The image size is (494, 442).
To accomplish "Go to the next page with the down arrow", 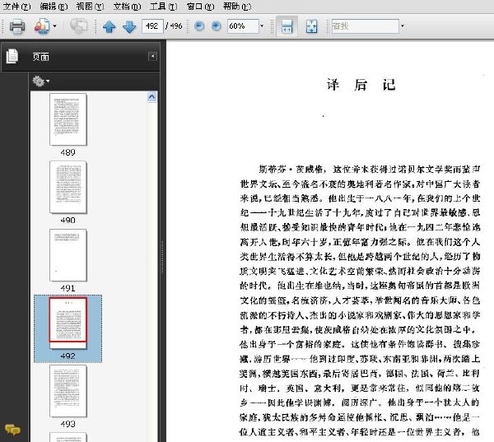I will point(129,27).
